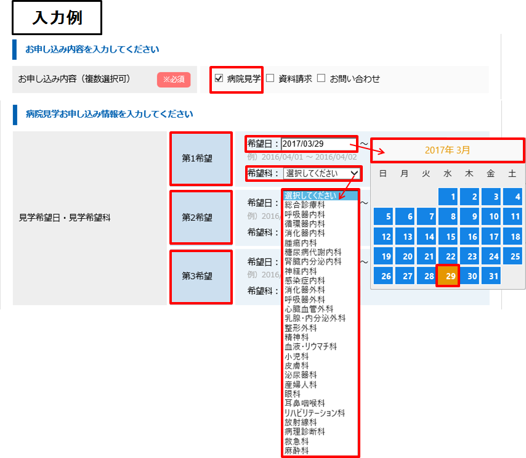The width and height of the screenshot is (526, 458).
Task: Pick 小児科 from the dropdown list
Action: tap(296, 356)
